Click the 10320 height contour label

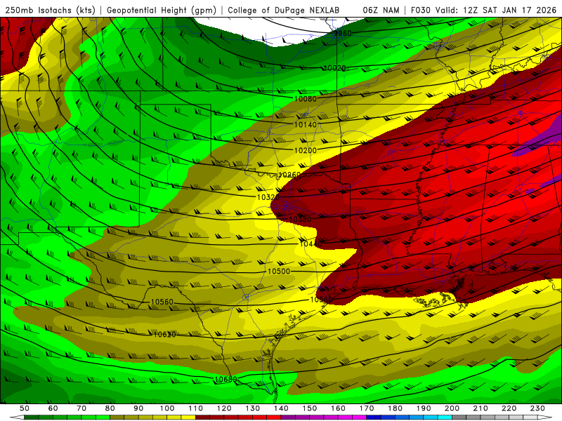click(268, 197)
